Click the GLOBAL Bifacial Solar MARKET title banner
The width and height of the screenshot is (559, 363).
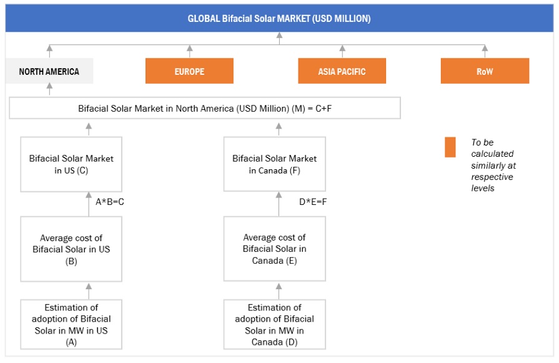[x=279, y=19]
